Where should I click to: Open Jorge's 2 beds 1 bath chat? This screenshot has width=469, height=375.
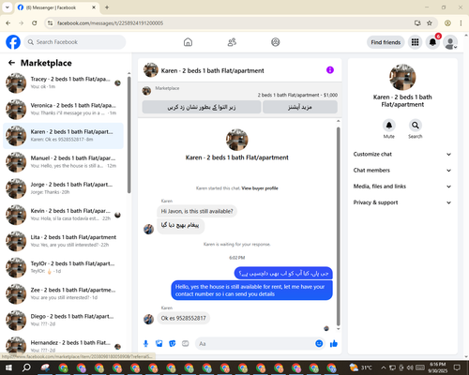pyautogui.click(x=64, y=188)
